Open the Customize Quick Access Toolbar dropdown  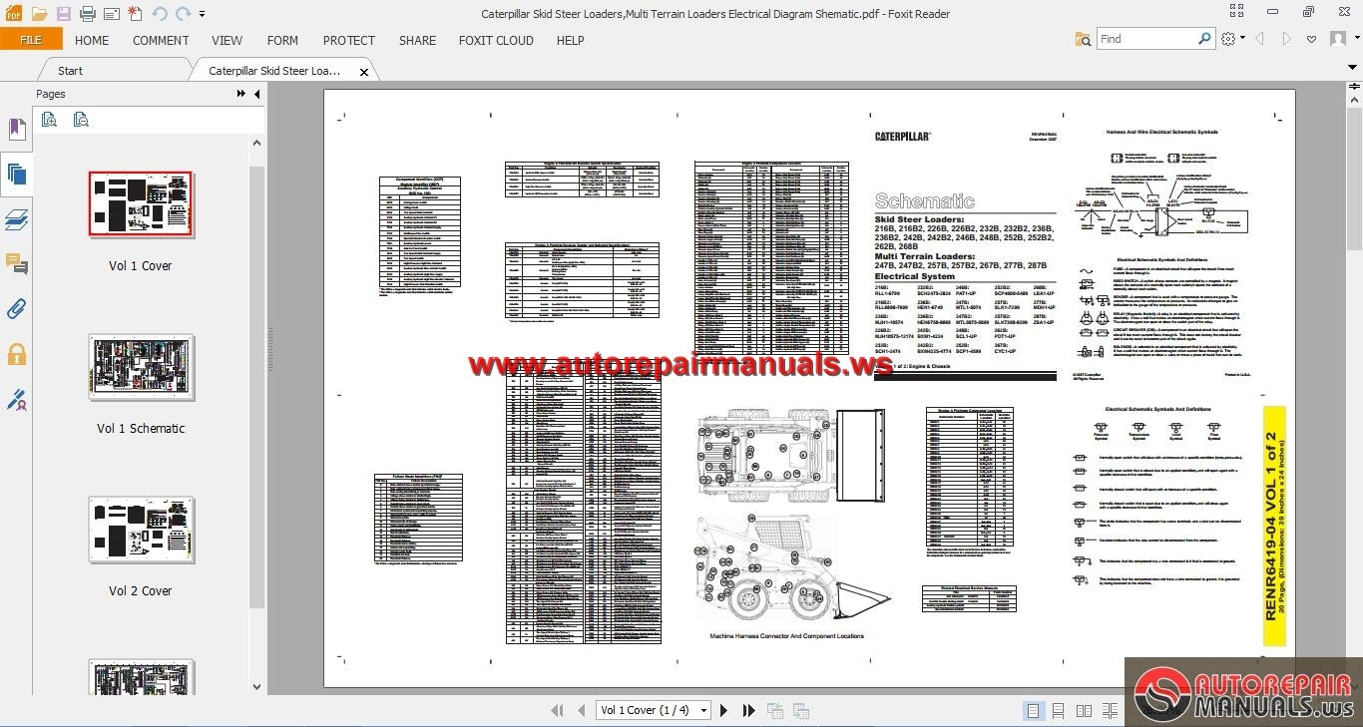tap(203, 15)
